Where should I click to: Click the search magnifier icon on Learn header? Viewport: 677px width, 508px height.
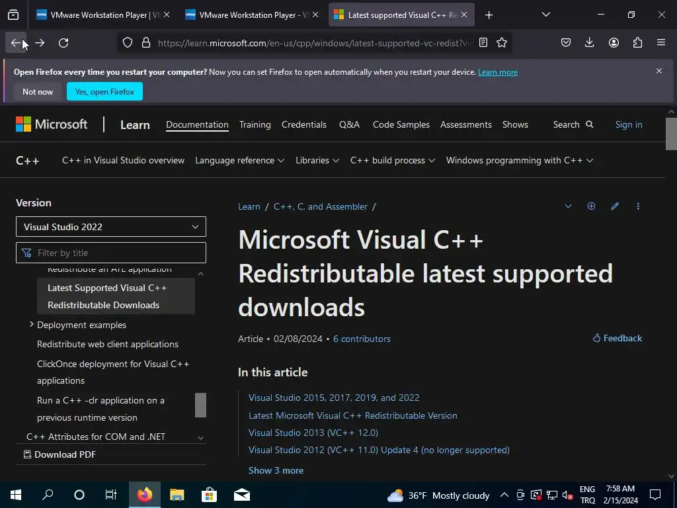coord(589,124)
